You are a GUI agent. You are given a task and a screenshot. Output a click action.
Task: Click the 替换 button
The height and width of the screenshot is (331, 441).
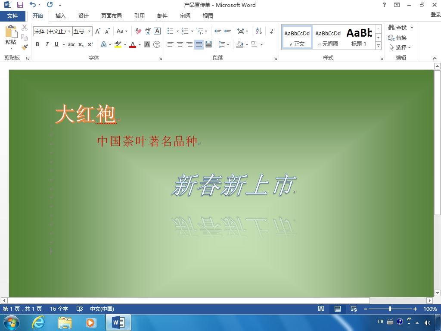pyautogui.click(x=397, y=38)
